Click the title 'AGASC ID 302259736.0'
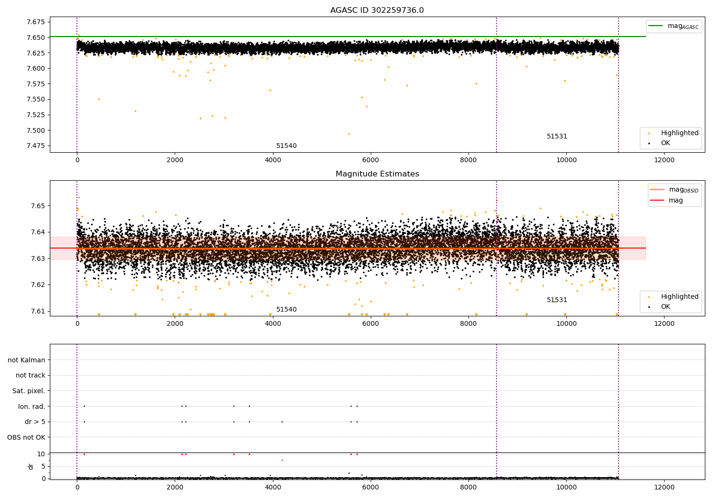This screenshot has width=712, height=498. (x=377, y=10)
